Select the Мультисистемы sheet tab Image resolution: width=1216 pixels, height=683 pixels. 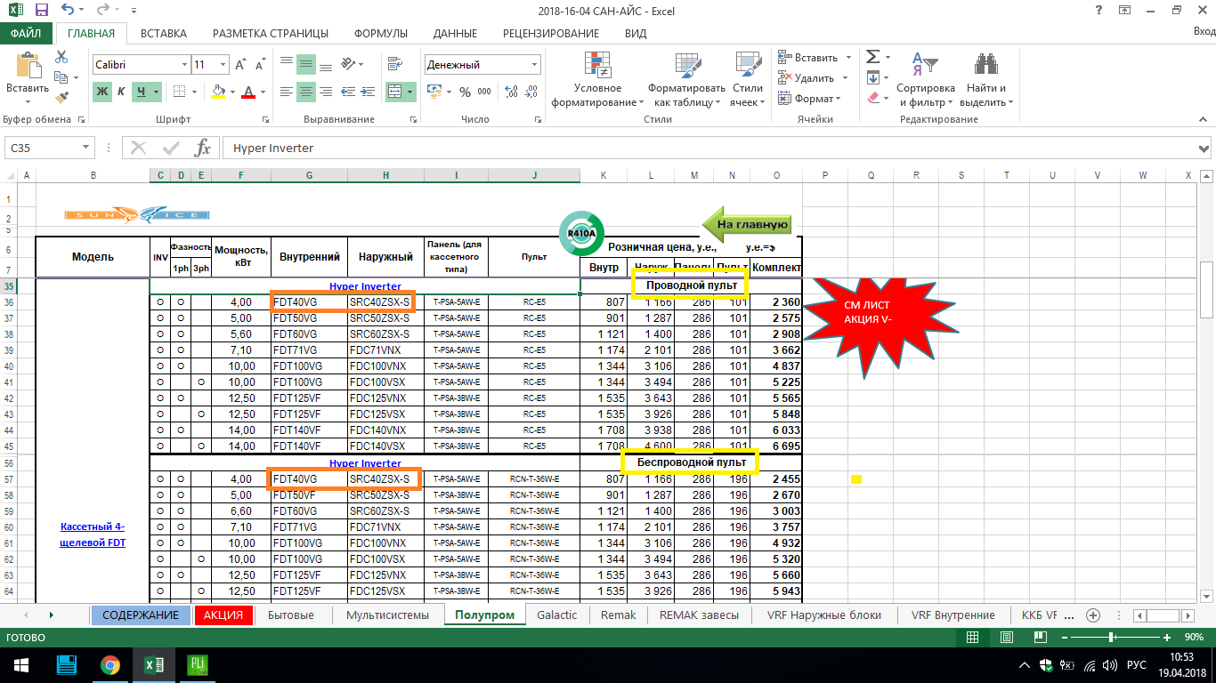[387, 615]
